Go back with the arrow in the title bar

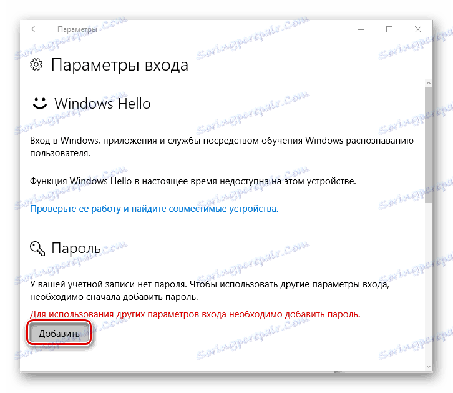tap(35, 29)
